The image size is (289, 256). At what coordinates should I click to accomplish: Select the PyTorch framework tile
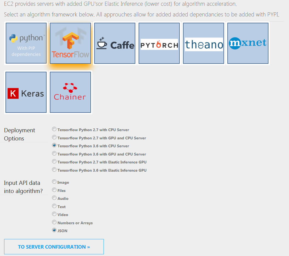pos(159,43)
